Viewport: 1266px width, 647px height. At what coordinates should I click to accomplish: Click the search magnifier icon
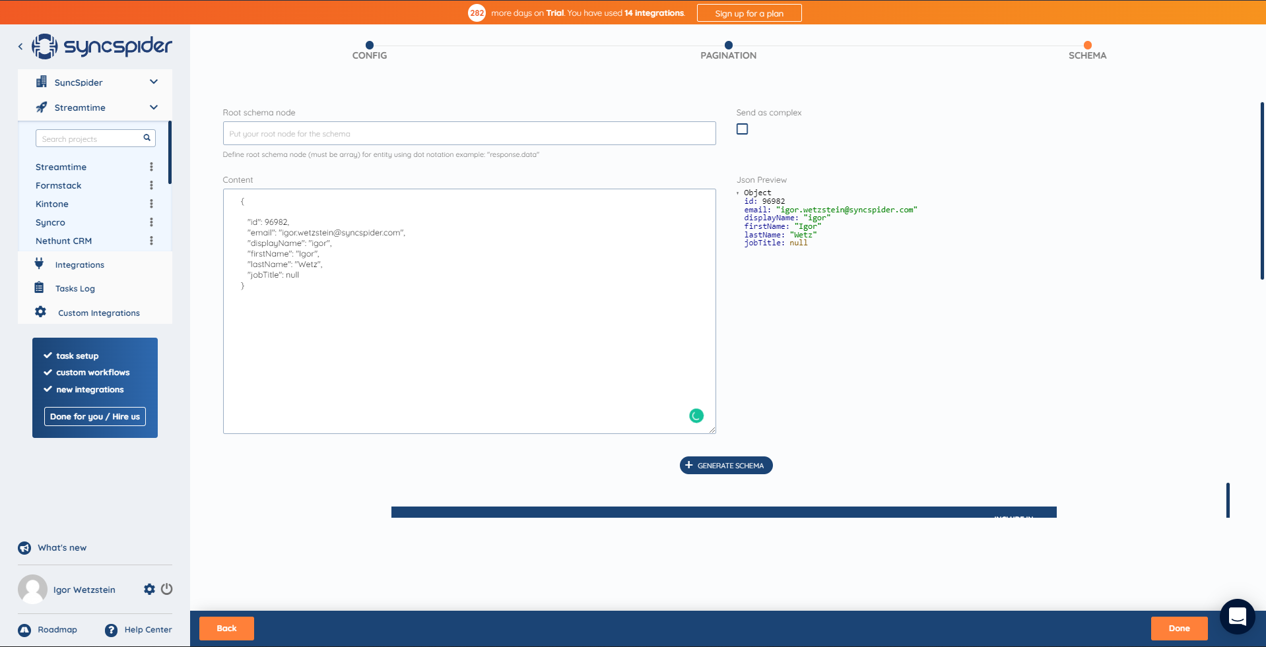(147, 138)
